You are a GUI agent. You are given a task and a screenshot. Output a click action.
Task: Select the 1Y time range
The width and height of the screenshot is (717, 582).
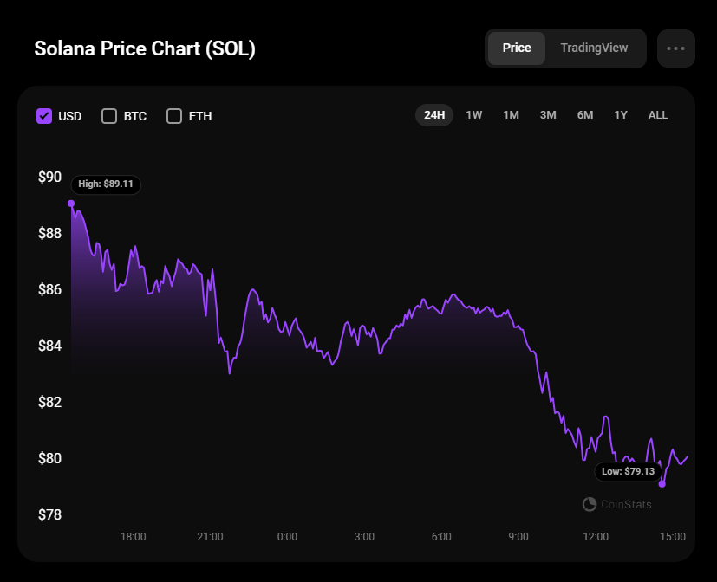621,115
